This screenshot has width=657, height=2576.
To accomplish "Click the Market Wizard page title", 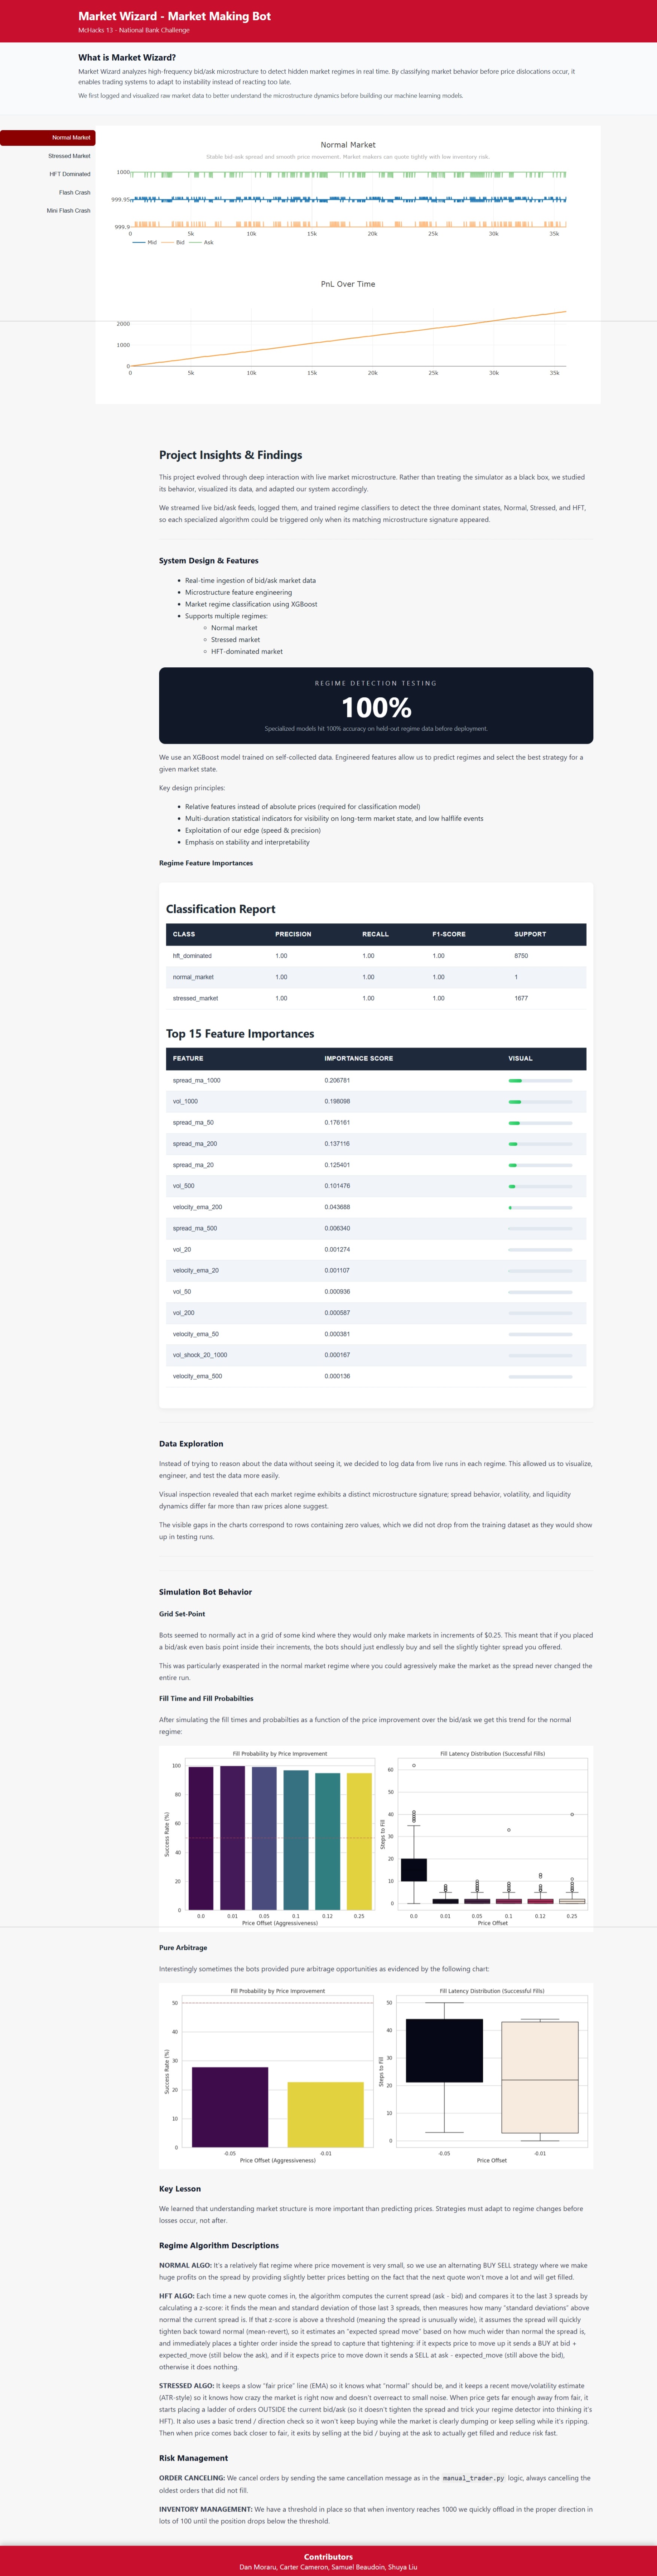I will click(x=175, y=16).
